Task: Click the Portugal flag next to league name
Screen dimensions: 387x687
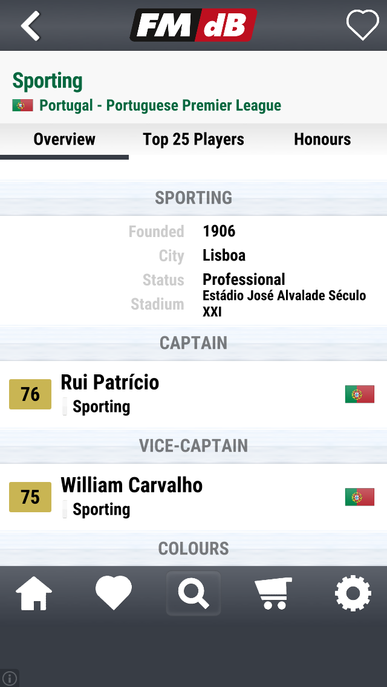Action: tap(22, 105)
